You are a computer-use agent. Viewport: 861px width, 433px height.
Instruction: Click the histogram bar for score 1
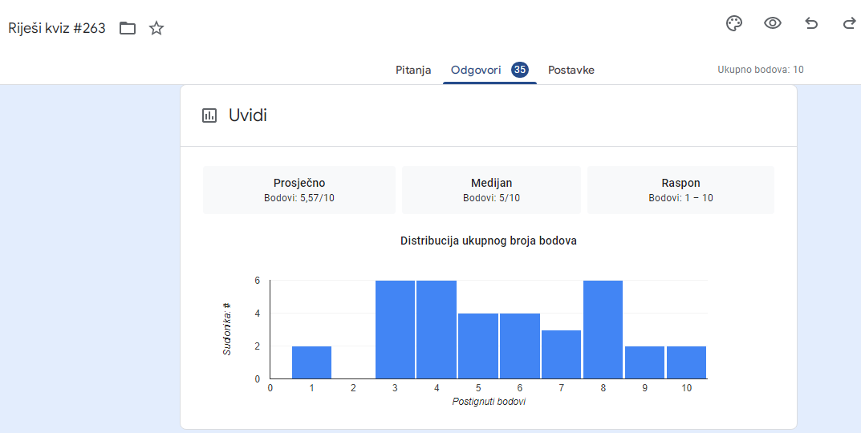[x=312, y=362]
